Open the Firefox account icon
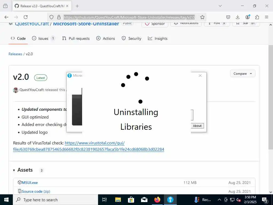The image size is (273, 205). (x=247, y=17)
